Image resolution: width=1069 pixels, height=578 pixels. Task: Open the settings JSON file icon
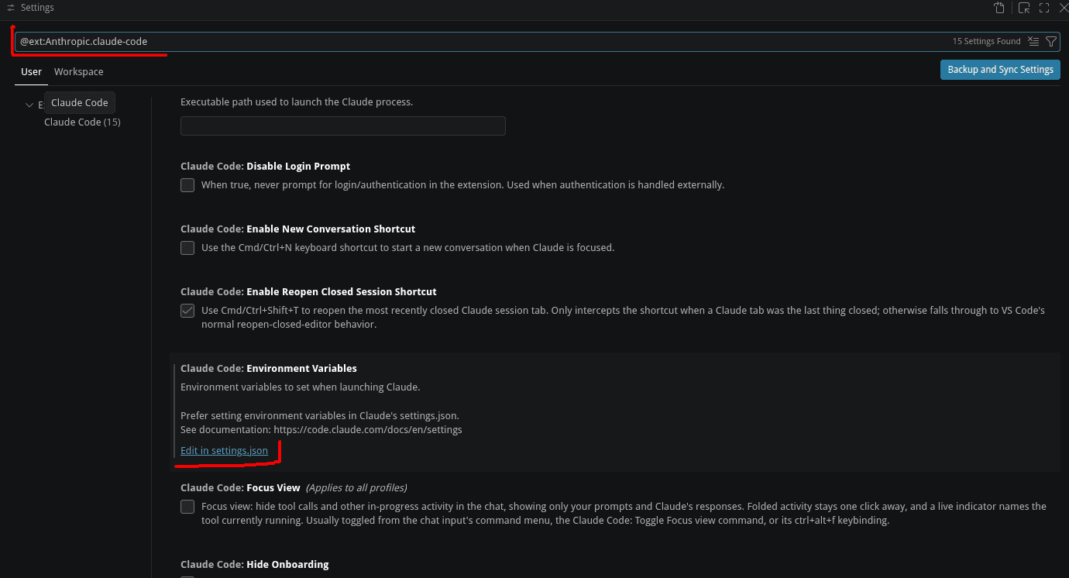999,8
